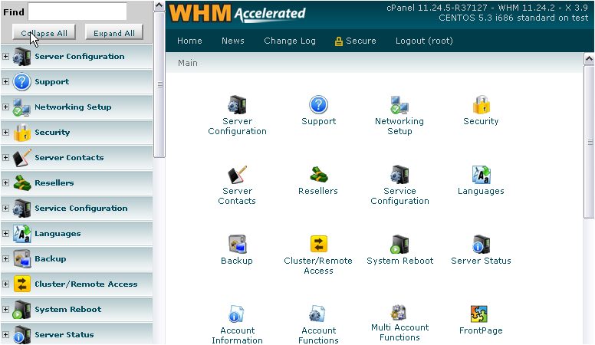Open Server Status icon in main panel

coord(482,244)
